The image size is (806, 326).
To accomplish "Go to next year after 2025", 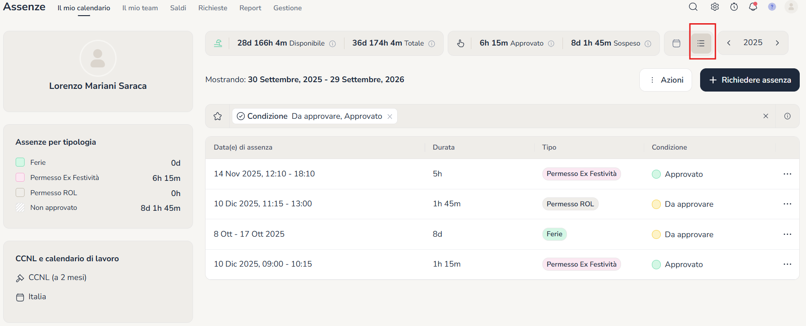I will point(777,43).
